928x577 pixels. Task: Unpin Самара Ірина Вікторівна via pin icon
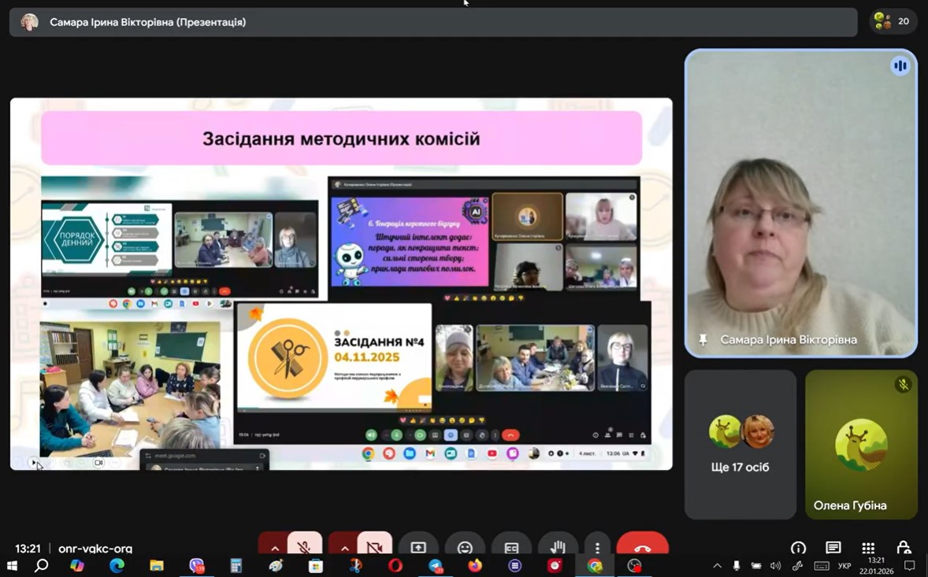click(703, 340)
